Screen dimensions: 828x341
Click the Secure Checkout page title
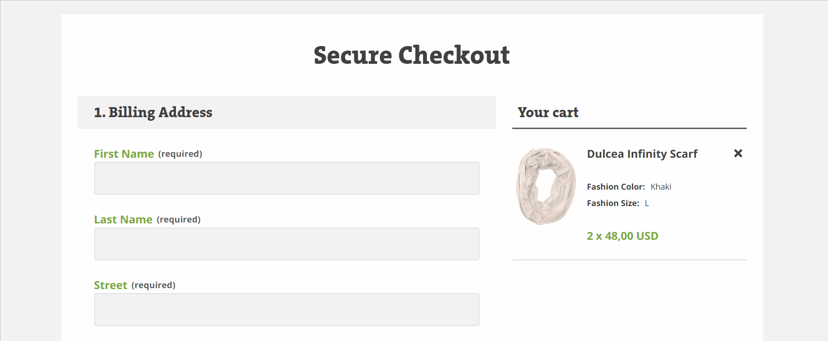click(412, 55)
